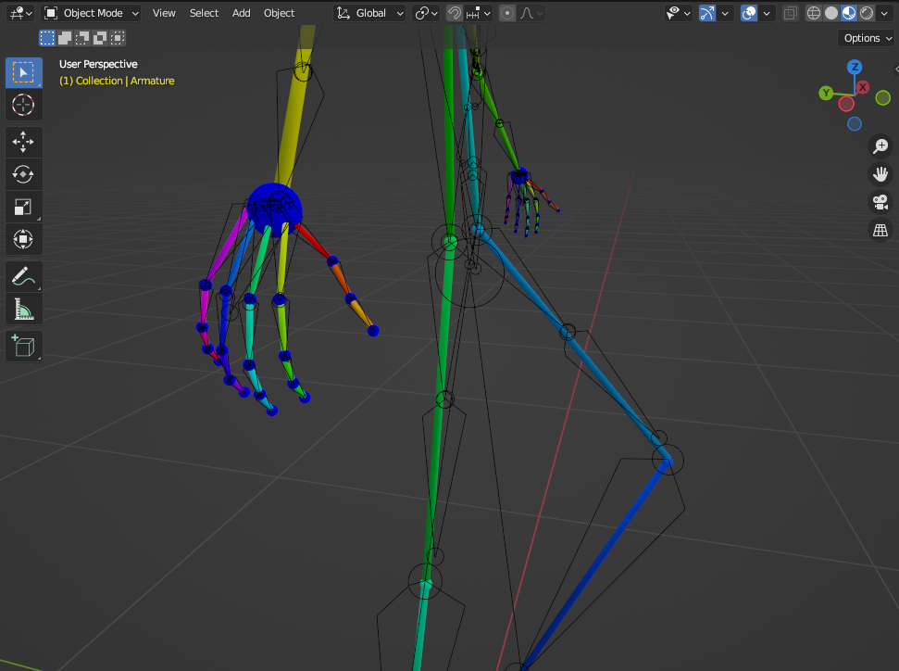
Task: Select the Move tool
Action: (23, 142)
